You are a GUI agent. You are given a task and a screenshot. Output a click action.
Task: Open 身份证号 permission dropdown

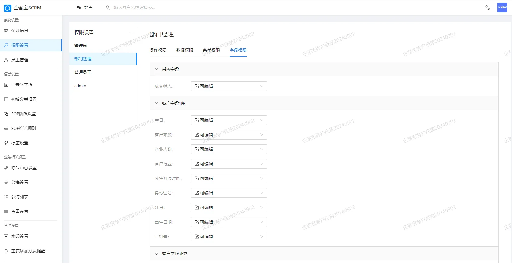point(229,193)
